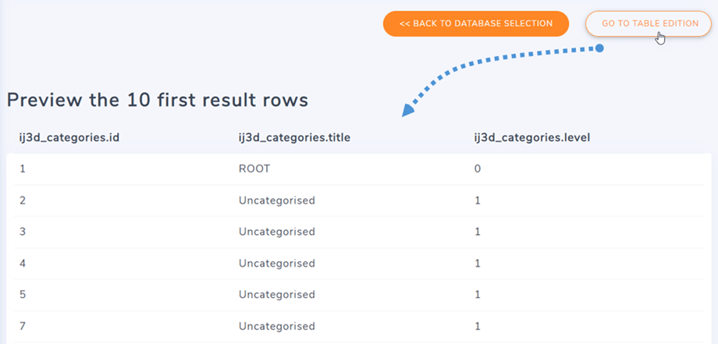Select Uncategorised title in row 2
The height and width of the screenshot is (344, 718).
click(x=276, y=200)
